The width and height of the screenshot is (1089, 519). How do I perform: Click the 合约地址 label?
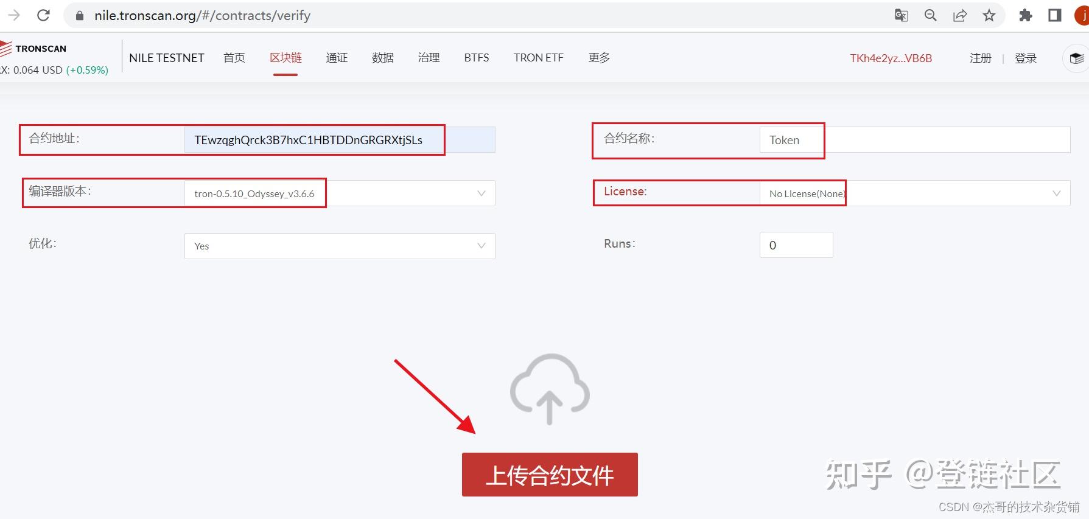(54, 139)
